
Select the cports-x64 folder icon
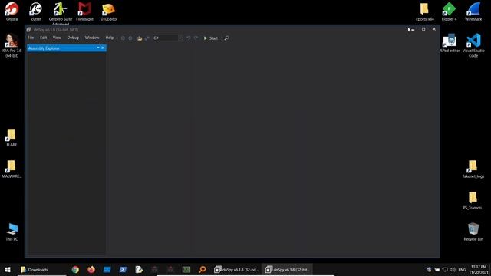point(425,11)
